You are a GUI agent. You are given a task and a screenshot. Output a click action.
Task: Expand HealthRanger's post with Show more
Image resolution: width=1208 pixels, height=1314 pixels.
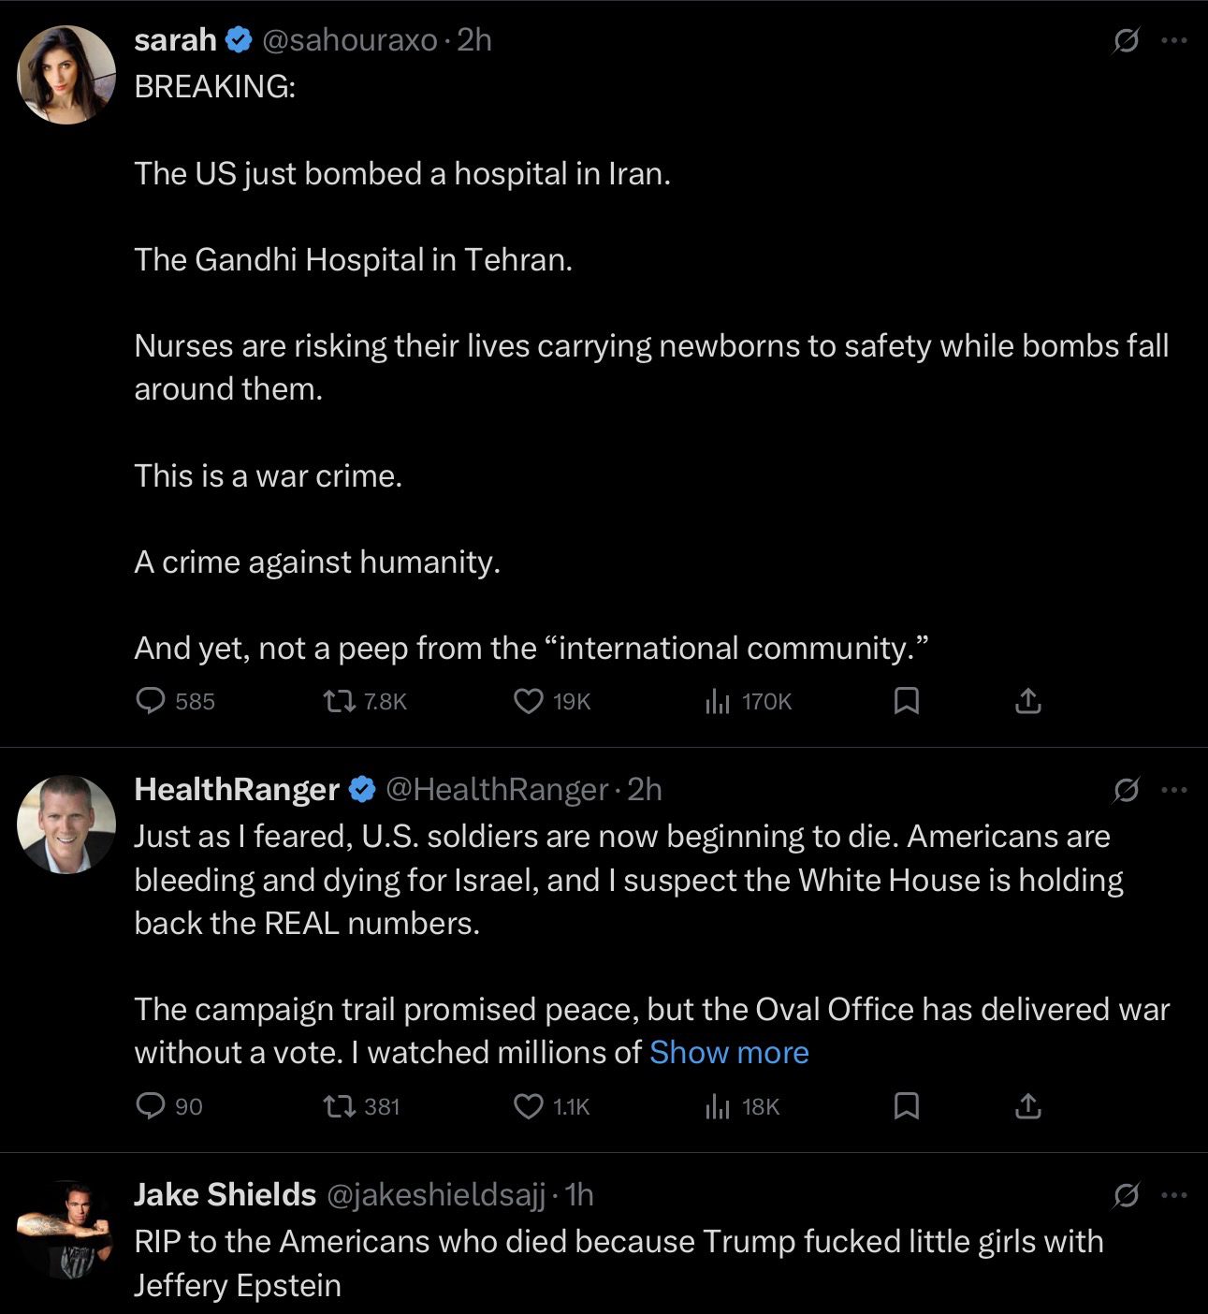click(729, 1053)
